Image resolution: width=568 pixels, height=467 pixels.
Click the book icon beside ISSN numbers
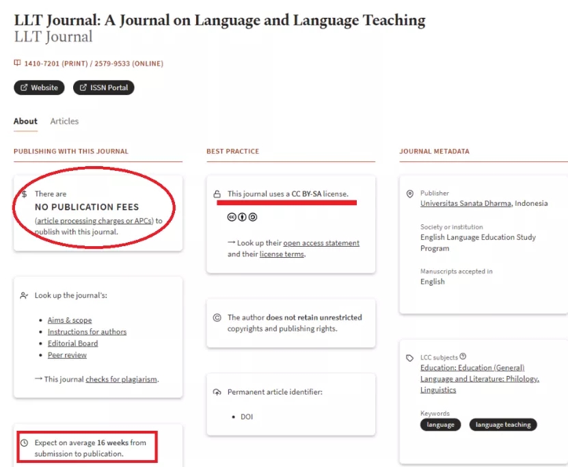17,63
